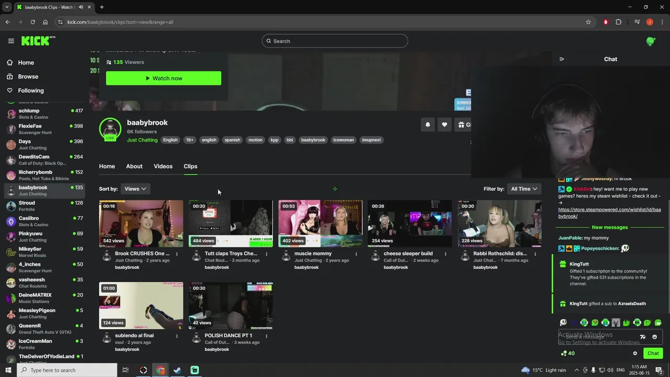670x377 pixels.
Task: Open Steam from the taskbar
Action: click(177, 370)
